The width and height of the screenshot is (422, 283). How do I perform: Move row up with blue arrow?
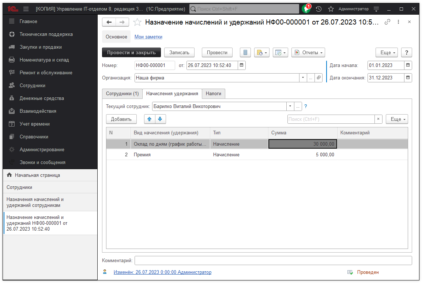pos(150,119)
